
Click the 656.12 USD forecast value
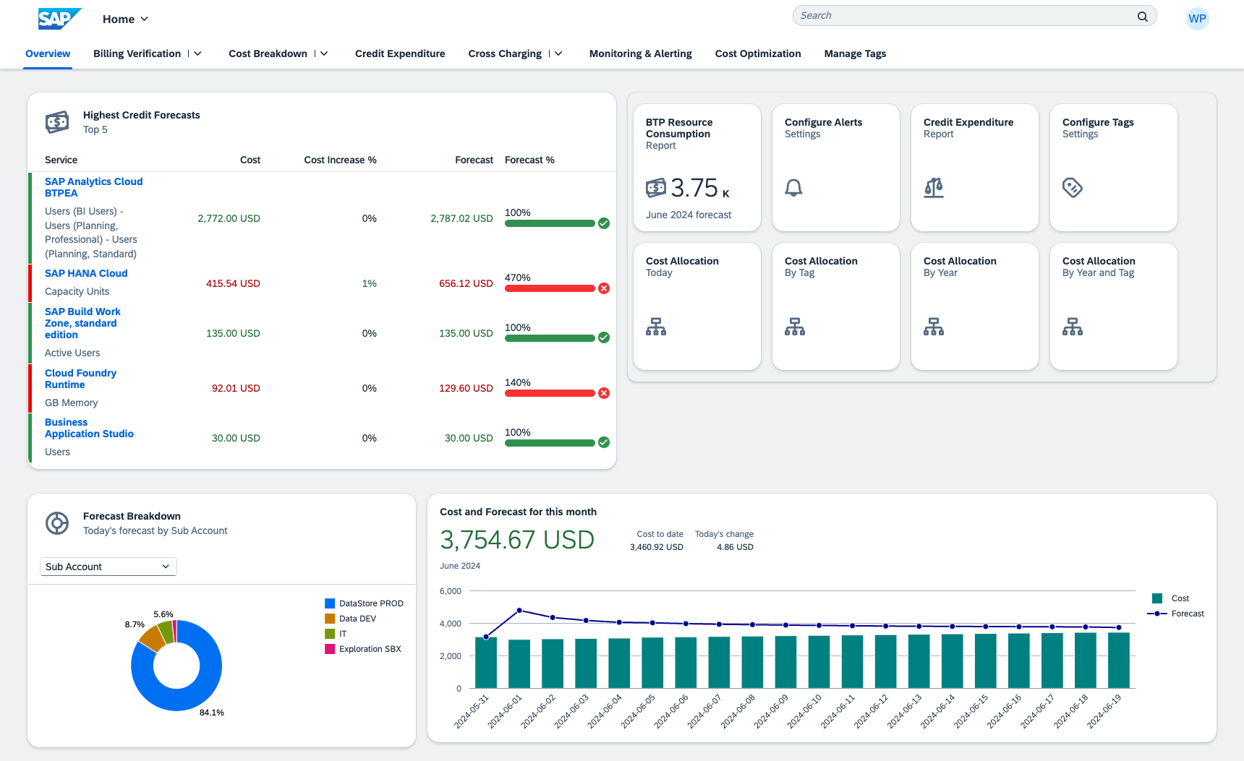[466, 283]
